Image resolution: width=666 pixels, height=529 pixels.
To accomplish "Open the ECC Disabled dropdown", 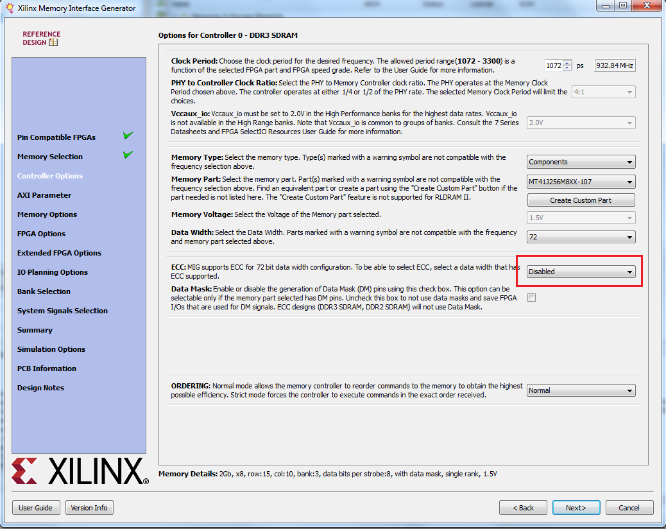I will [x=581, y=272].
